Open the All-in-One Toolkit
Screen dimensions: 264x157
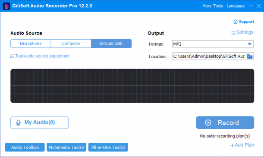coord(108,147)
